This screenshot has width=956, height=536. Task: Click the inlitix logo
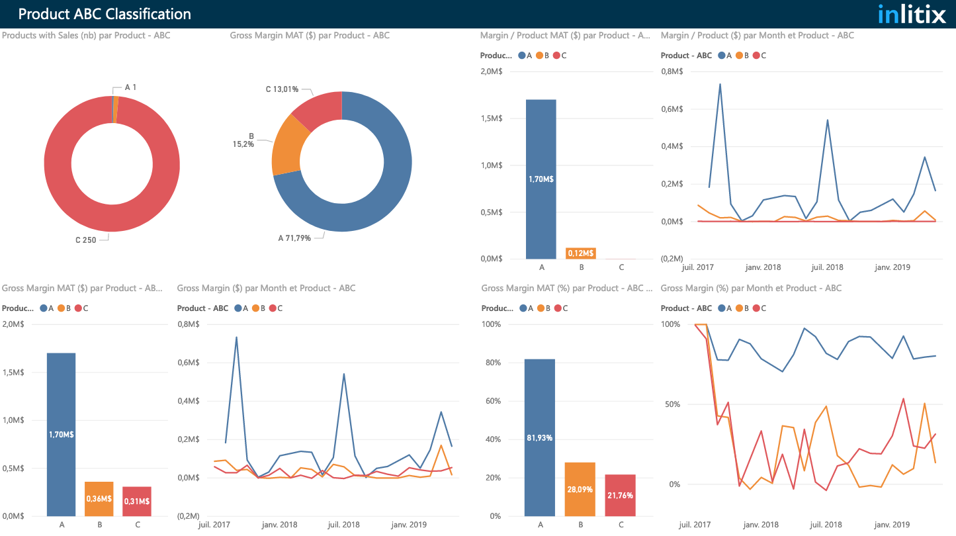click(x=912, y=14)
